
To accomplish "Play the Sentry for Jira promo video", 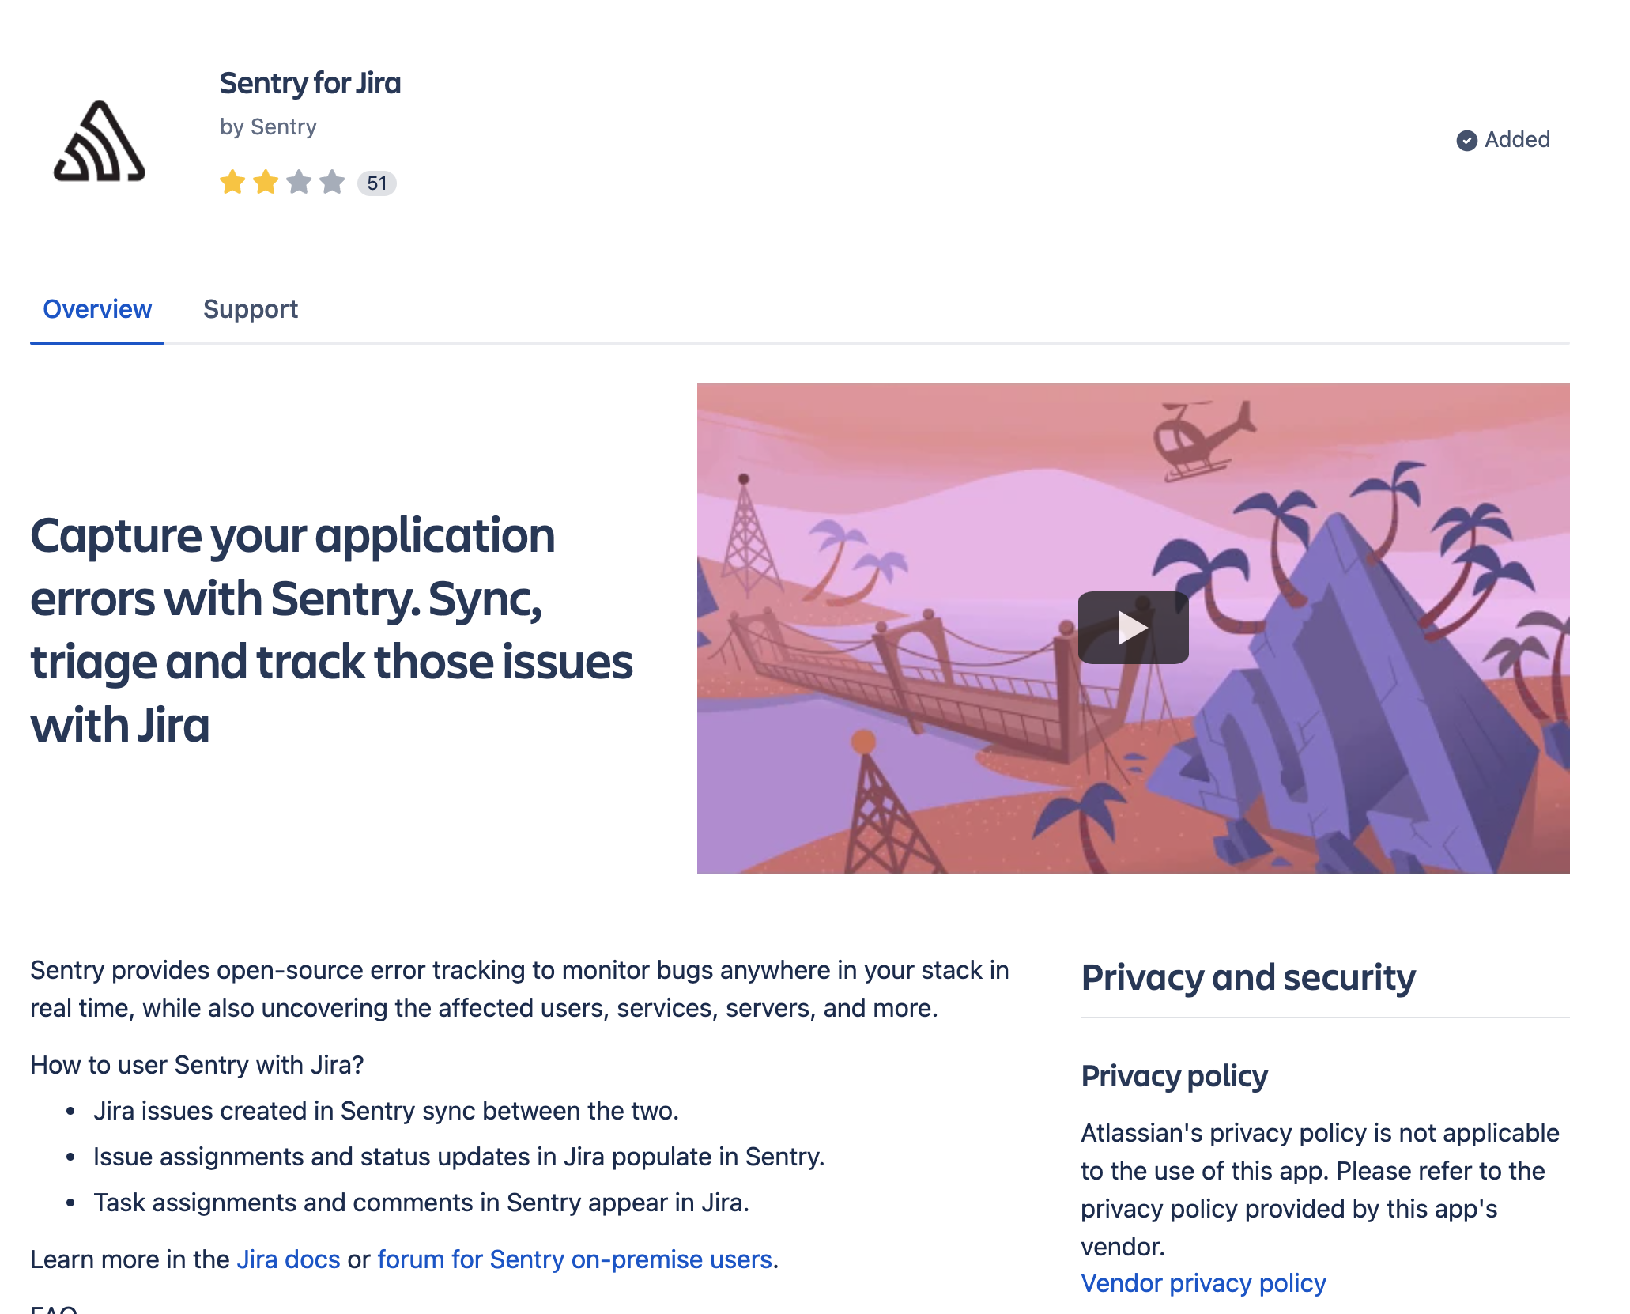I will click(1134, 628).
